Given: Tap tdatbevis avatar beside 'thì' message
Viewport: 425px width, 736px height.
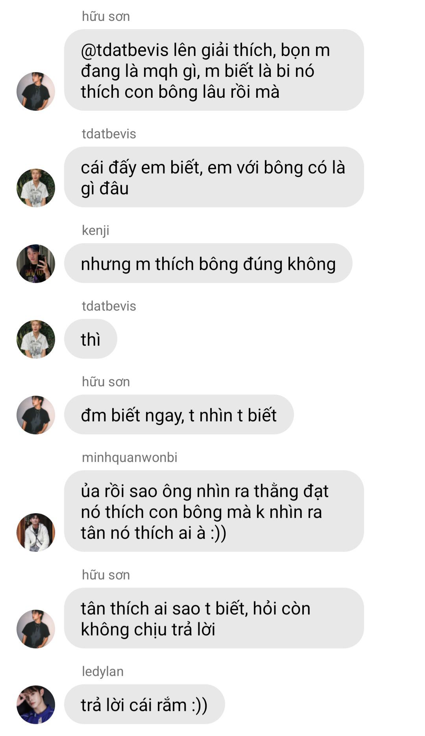Looking at the screenshot, I should click(x=36, y=339).
